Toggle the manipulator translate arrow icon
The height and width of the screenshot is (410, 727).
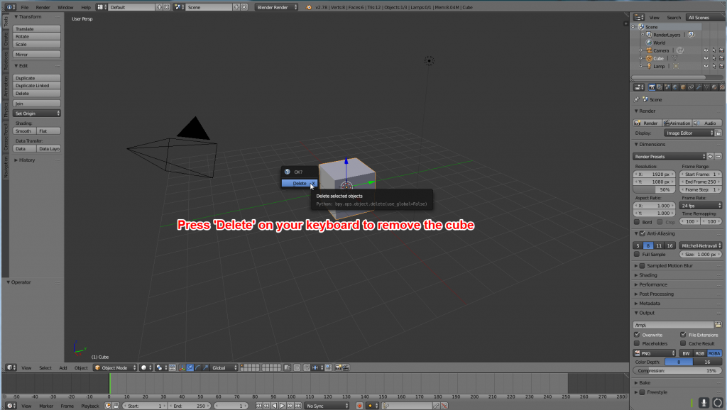tap(190, 368)
